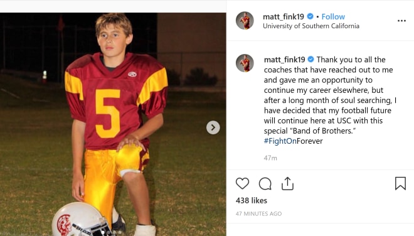Save the post with the bookmark icon
This screenshot has height=236, width=414.
(x=400, y=183)
